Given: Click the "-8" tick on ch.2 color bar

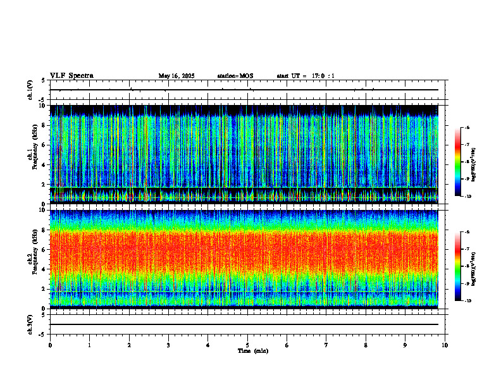Looking at the screenshot, I should pos(467,266).
